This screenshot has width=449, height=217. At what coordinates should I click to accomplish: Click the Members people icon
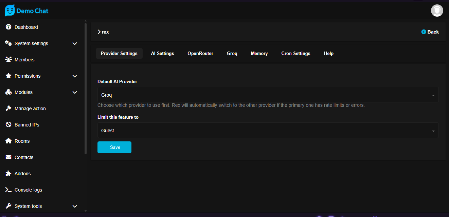click(x=8, y=60)
